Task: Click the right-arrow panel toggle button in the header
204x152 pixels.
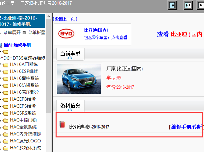Action: (x=172, y=5)
